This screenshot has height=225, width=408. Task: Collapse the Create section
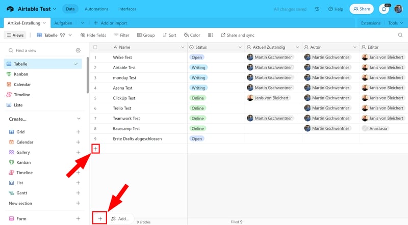(x=79, y=119)
